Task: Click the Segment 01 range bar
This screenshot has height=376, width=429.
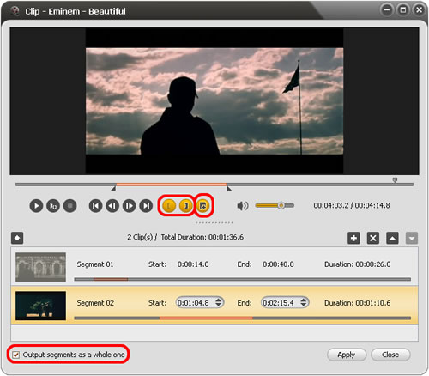Action: point(243,279)
